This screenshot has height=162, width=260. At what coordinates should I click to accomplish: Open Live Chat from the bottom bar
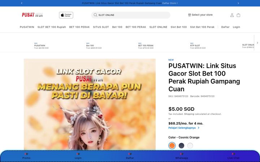click(x=233, y=156)
